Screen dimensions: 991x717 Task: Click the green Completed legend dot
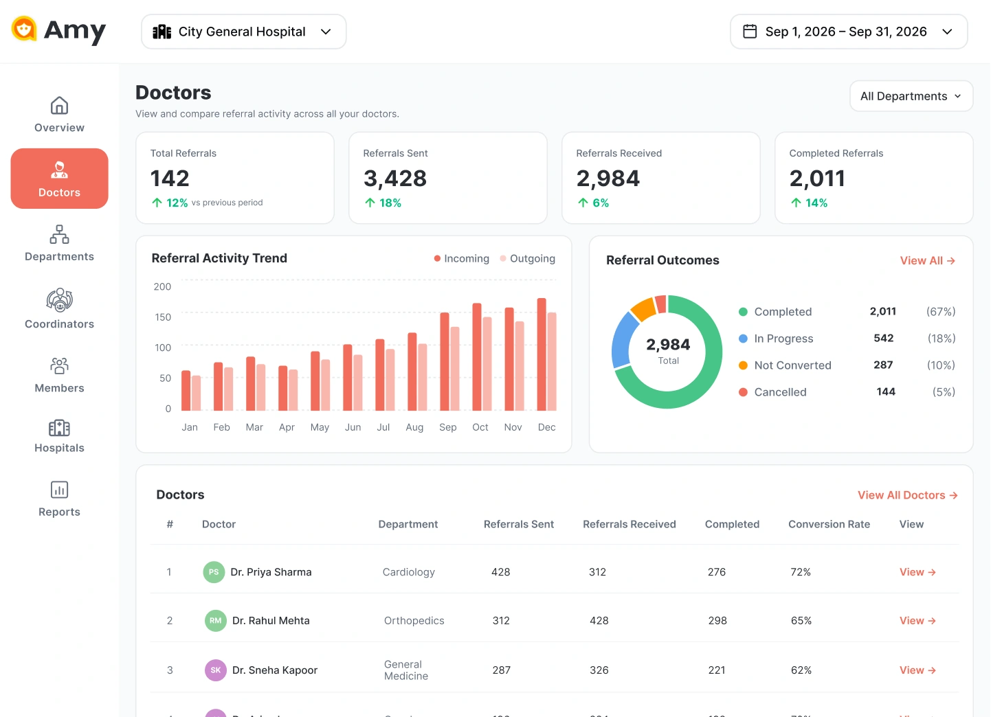click(743, 312)
